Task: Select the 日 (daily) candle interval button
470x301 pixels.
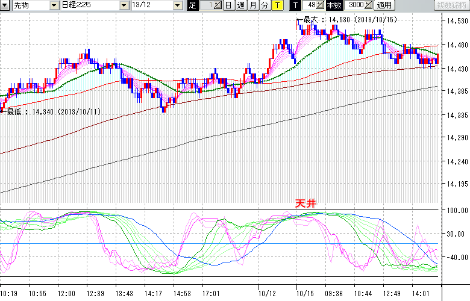Action: (x=228, y=5)
